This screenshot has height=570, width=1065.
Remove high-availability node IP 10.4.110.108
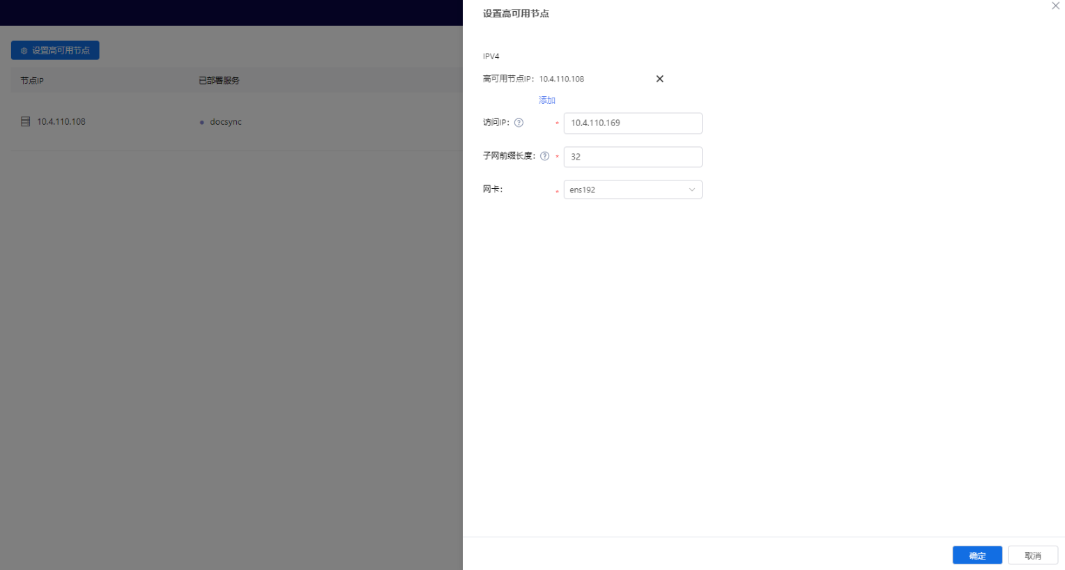(659, 79)
